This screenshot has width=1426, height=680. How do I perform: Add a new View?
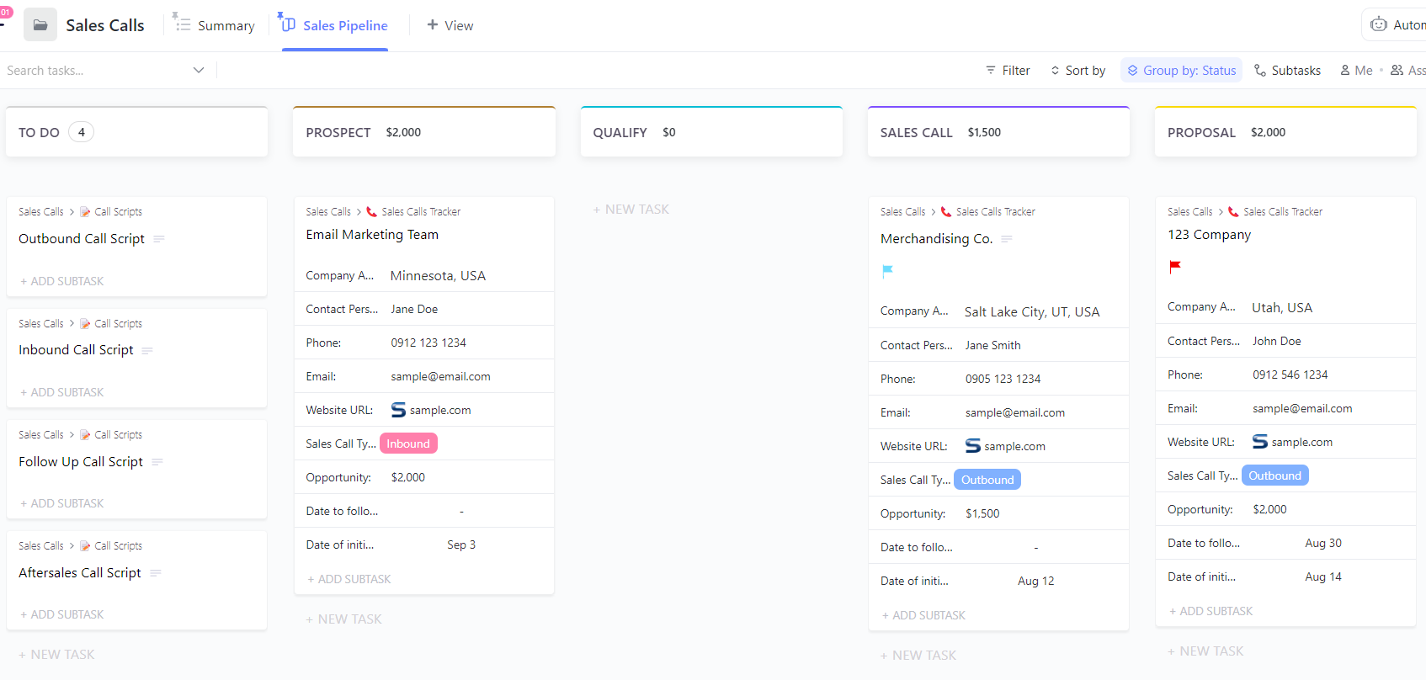coord(450,25)
